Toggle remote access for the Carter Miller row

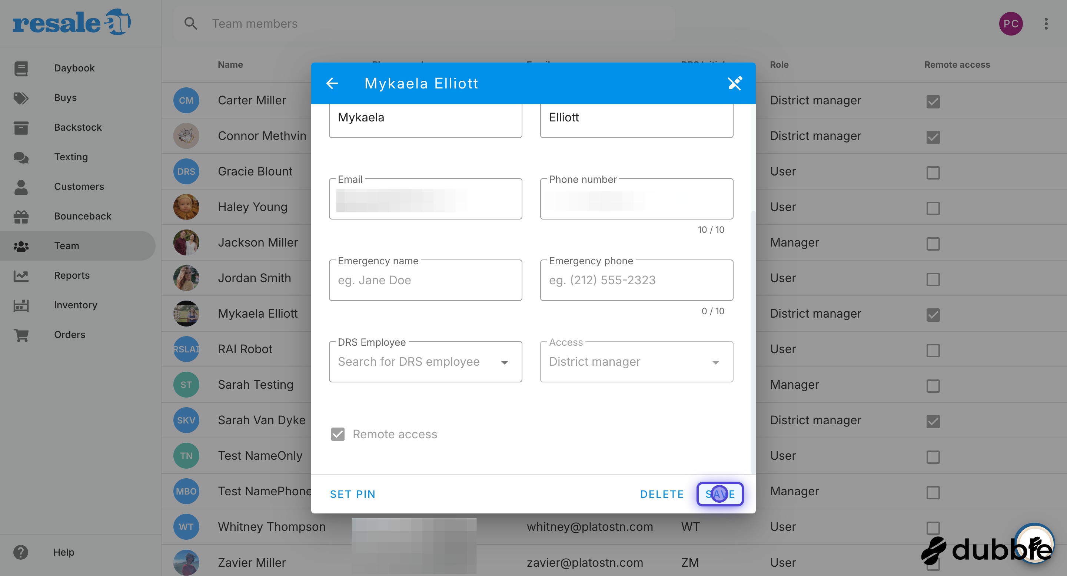[x=933, y=101]
